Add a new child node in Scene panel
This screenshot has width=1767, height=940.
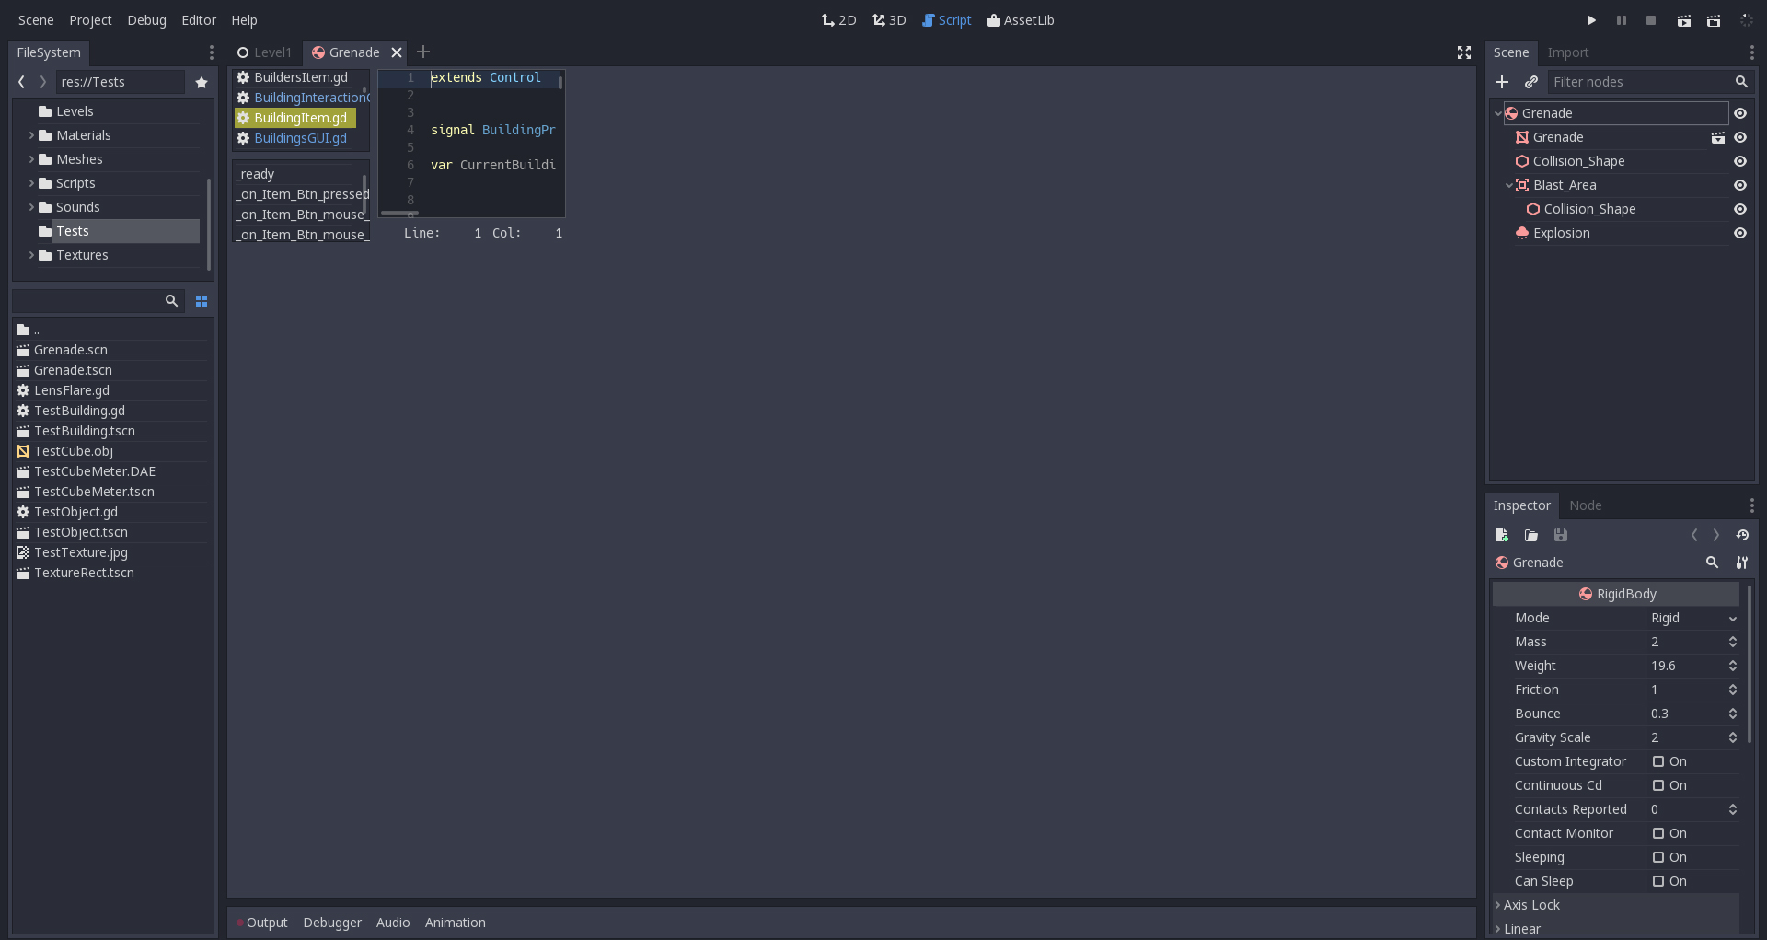click(1502, 82)
